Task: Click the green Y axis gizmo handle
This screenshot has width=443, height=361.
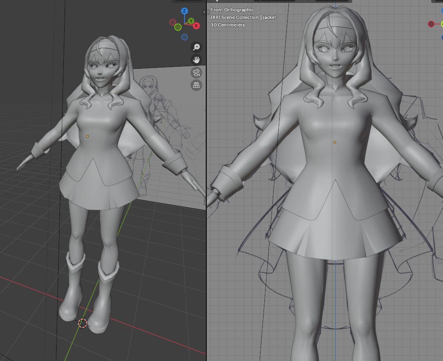Action: (191, 21)
